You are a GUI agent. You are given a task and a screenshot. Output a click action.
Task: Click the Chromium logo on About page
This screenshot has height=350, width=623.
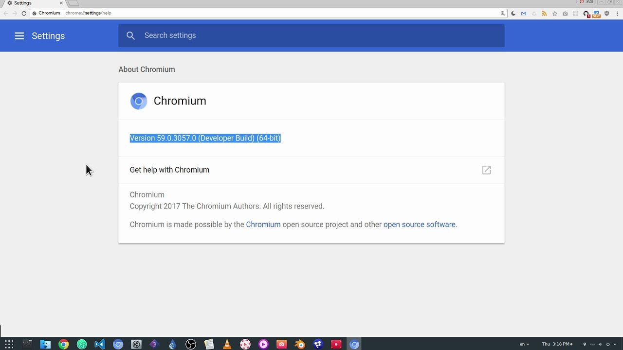tap(139, 101)
